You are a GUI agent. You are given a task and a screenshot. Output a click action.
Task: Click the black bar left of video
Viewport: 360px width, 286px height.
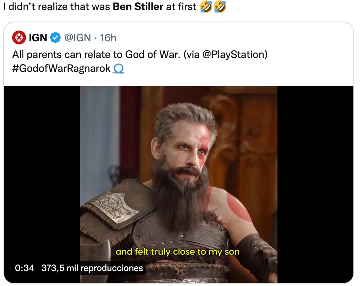(42, 174)
